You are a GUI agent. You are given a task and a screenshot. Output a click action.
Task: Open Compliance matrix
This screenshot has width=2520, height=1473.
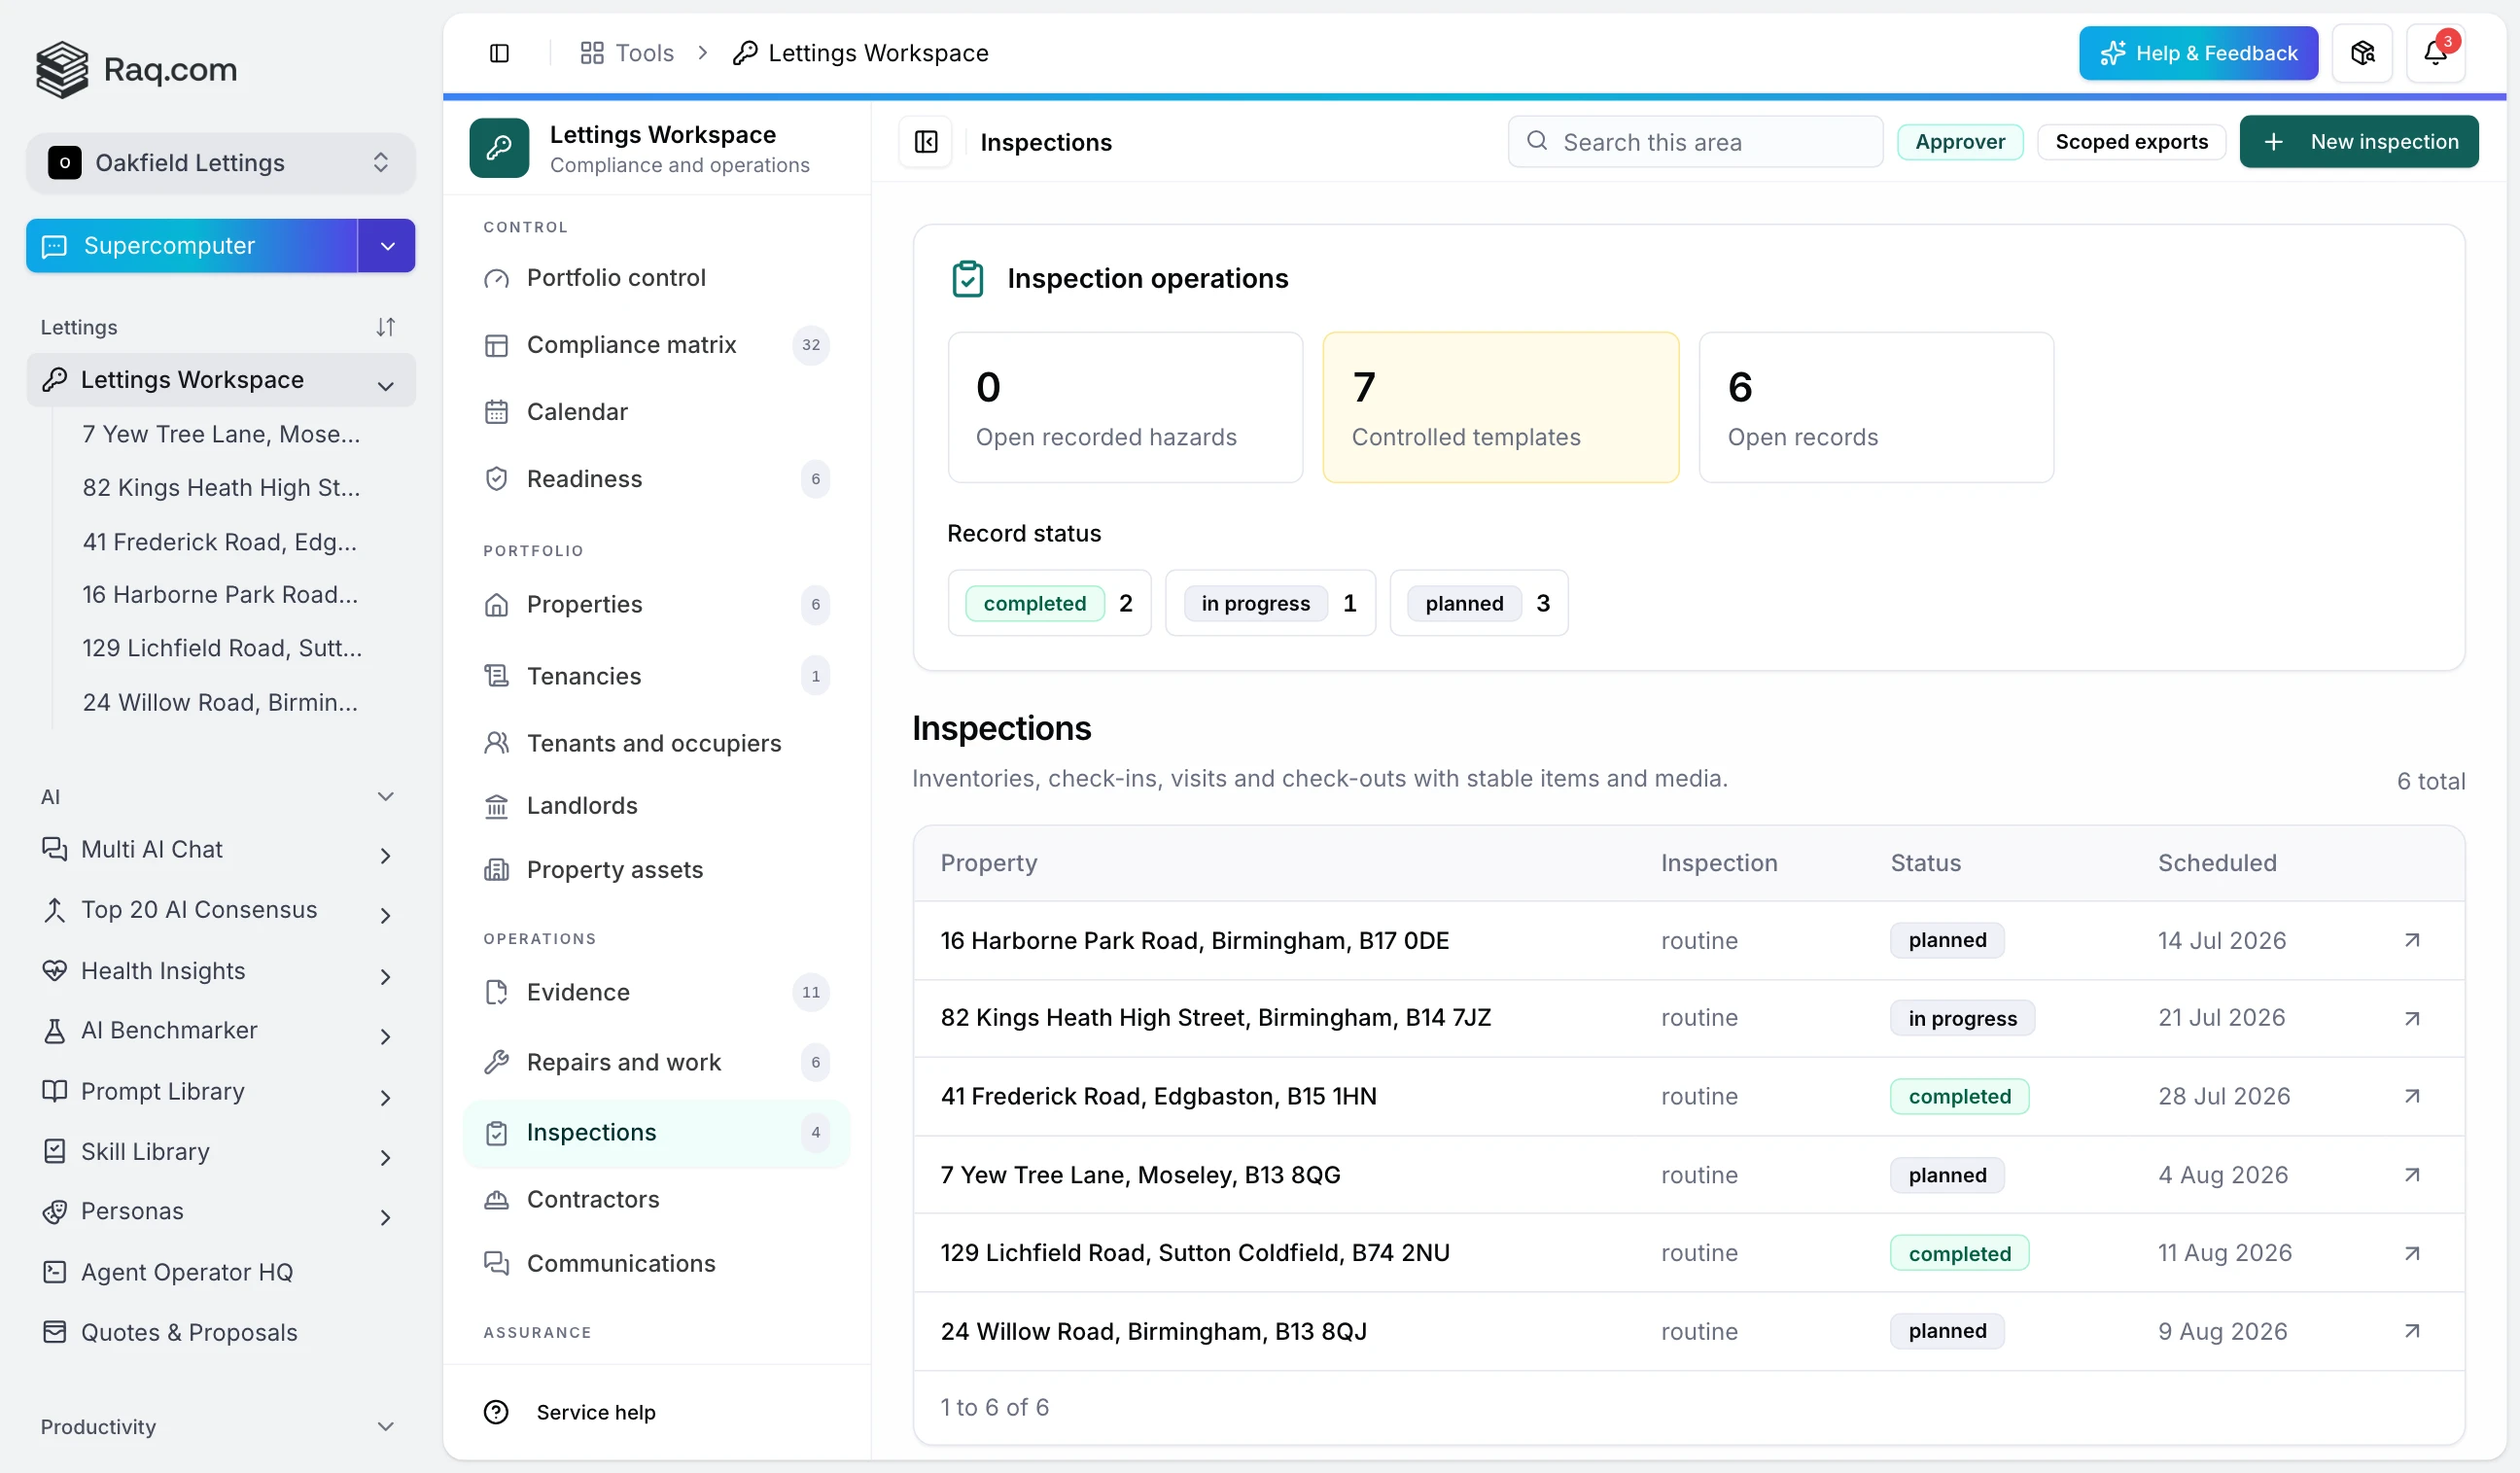pos(656,345)
